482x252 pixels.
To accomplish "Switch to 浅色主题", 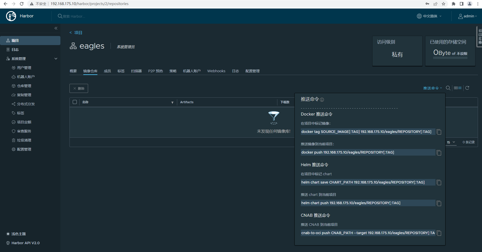I will click(16, 234).
